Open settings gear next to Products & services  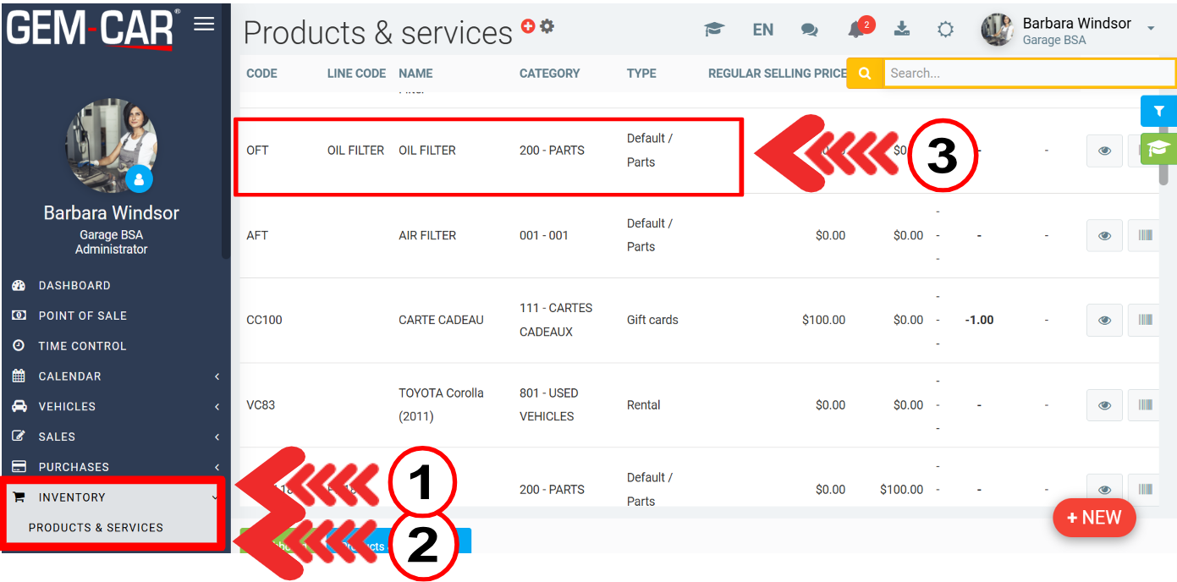click(547, 26)
